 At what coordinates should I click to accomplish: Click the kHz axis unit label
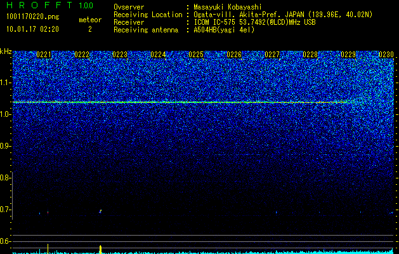point(6,51)
